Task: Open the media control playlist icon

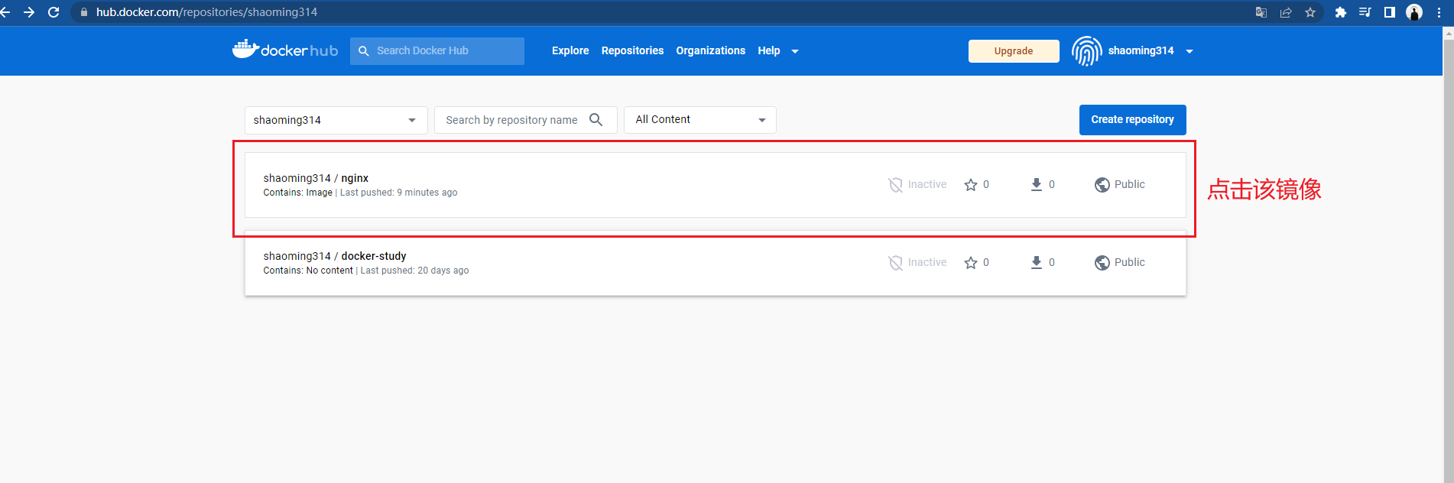Action: [1365, 12]
